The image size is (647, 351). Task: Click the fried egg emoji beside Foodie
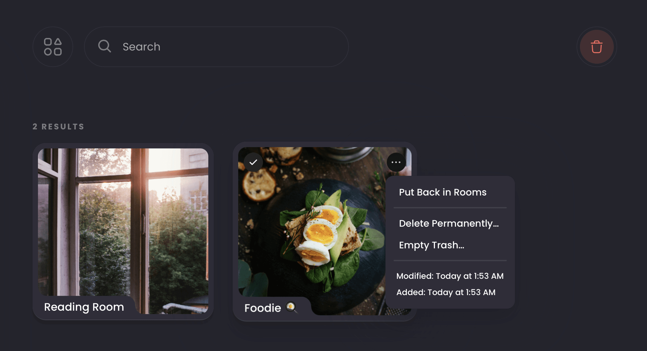[291, 307]
